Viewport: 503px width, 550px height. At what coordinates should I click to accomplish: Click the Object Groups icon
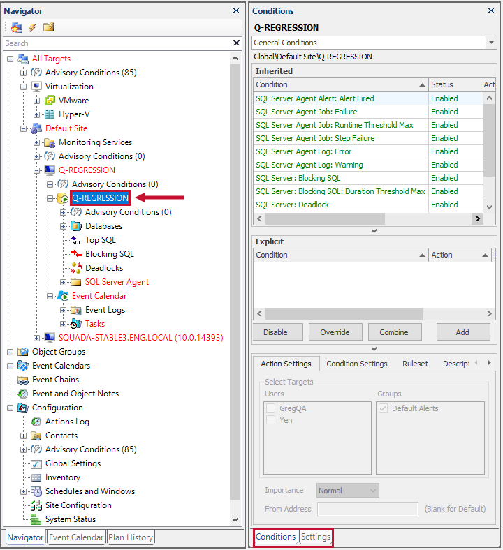[23, 352]
